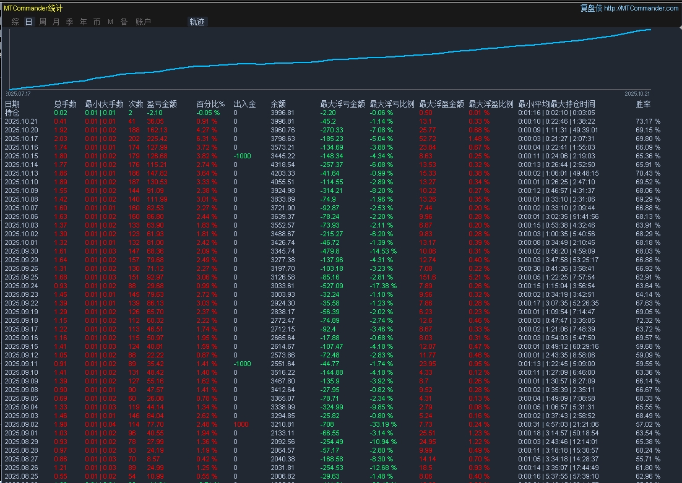The height and width of the screenshot is (483, 682).
Task: Select the 年 yearly statistics tab
Action: 84,22
